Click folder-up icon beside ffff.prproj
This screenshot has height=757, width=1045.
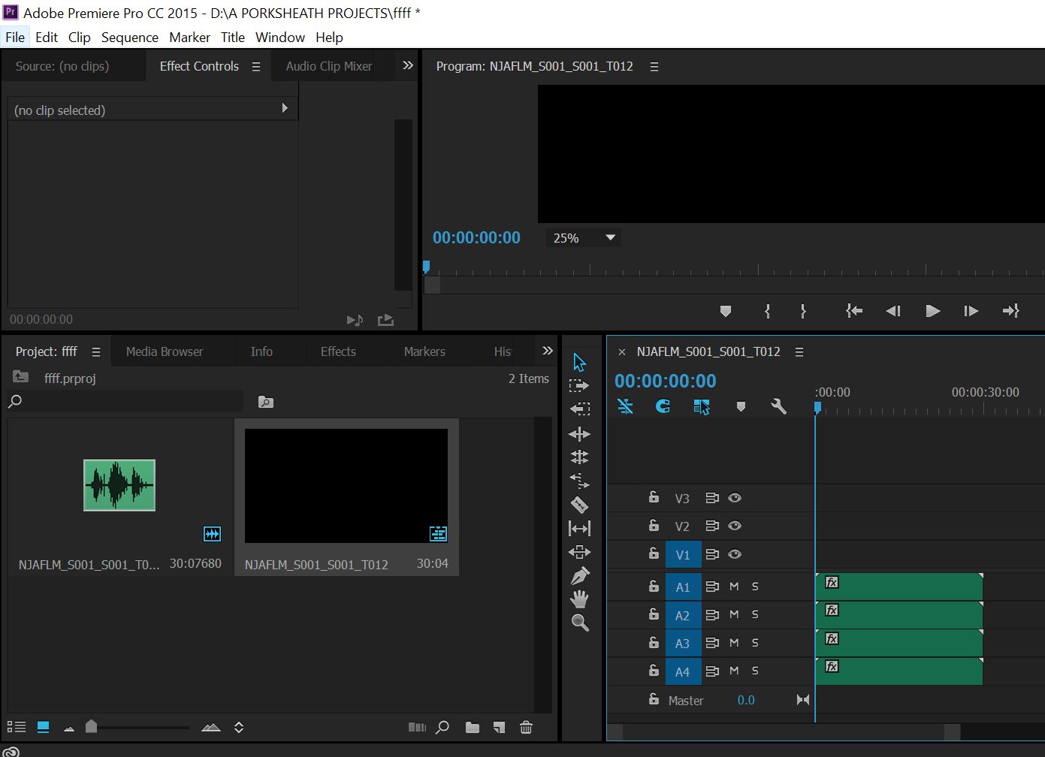tap(20, 377)
